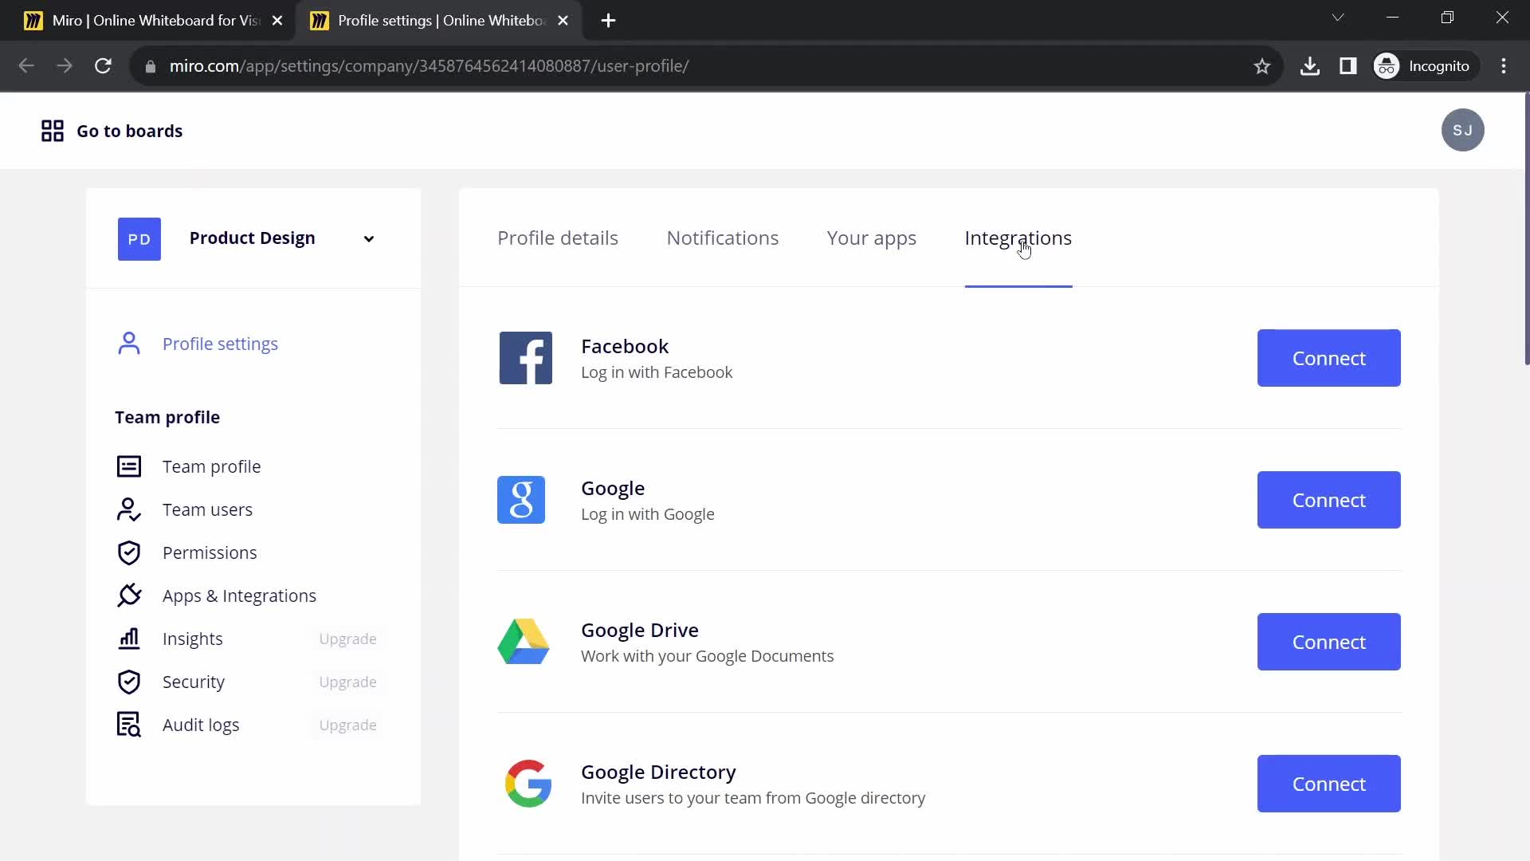Open the Chrome three-dot menu
1530x861 pixels.
tap(1504, 66)
